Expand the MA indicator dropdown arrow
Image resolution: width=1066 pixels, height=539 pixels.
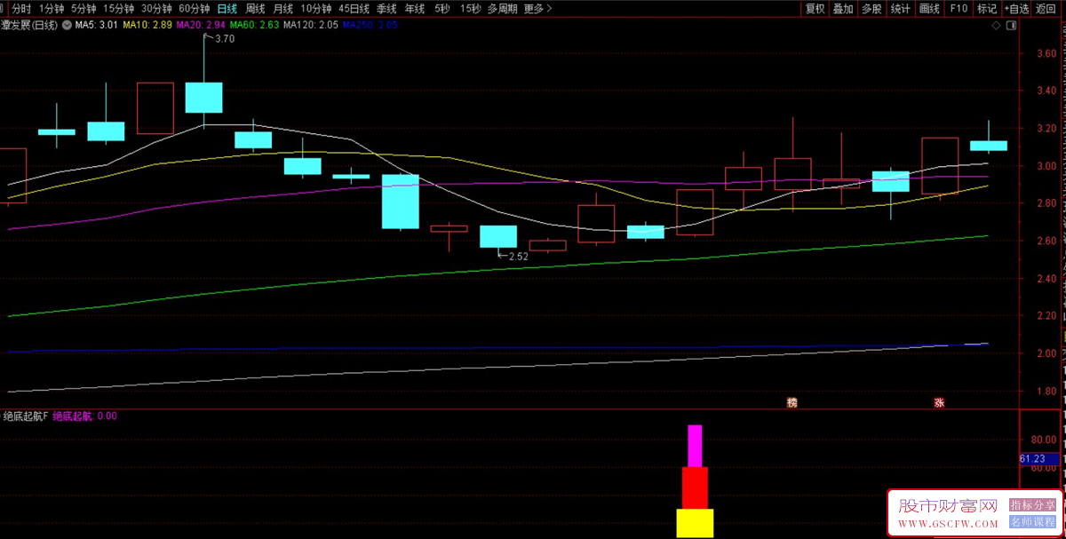click(x=68, y=26)
